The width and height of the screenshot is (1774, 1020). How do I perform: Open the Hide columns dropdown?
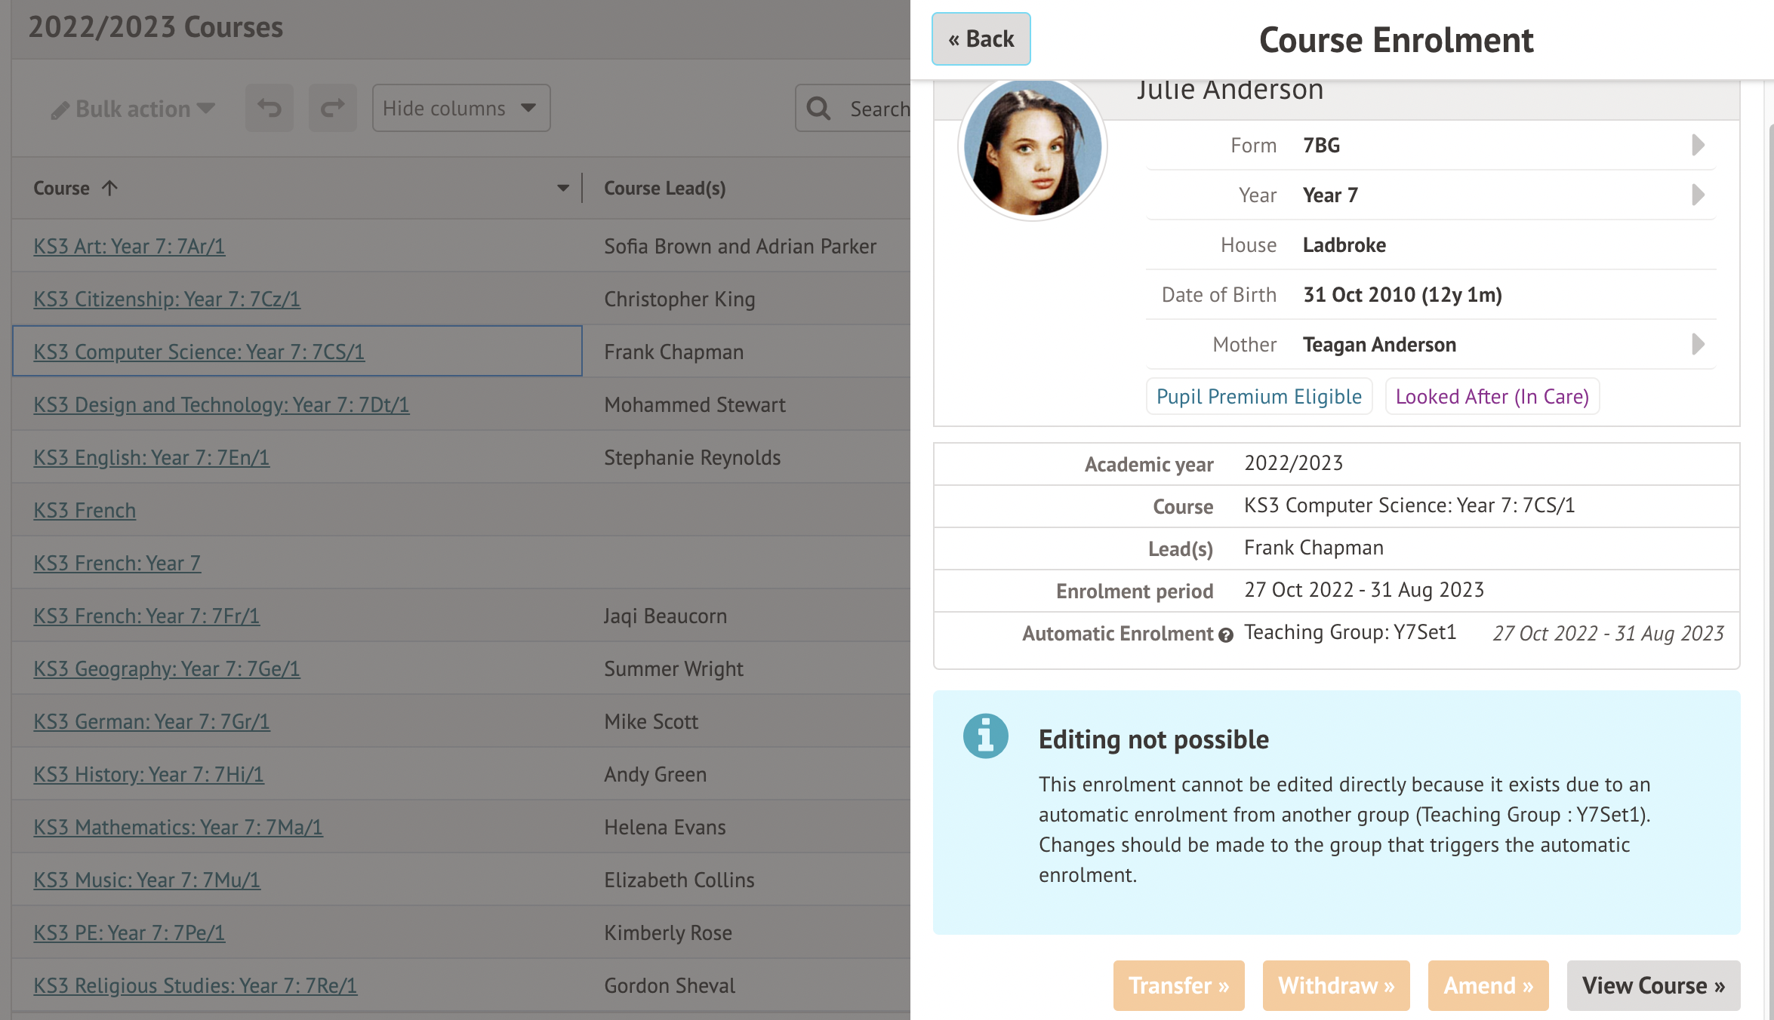tap(460, 109)
